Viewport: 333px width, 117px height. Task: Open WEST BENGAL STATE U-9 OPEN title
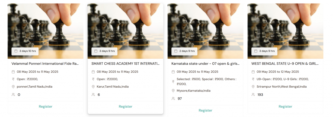[285, 64]
